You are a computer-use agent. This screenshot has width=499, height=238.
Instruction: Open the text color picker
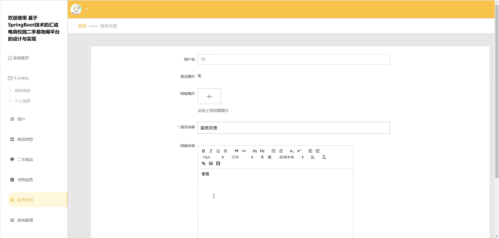pyautogui.click(x=262, y=157)
